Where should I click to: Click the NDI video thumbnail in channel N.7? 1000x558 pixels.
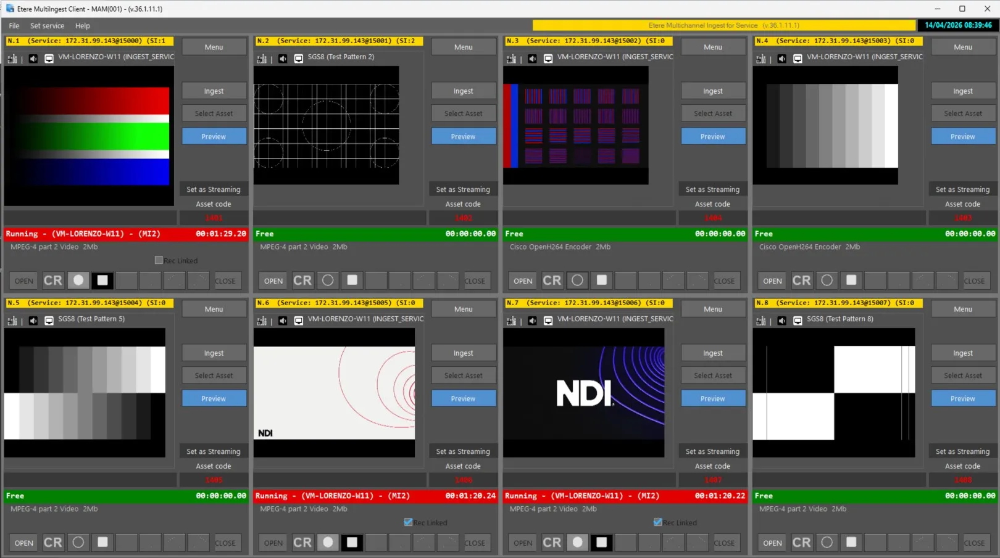tap(583, 392)
